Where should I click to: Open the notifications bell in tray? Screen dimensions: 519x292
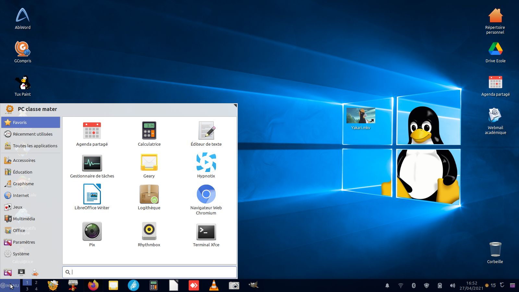(387, 286)
